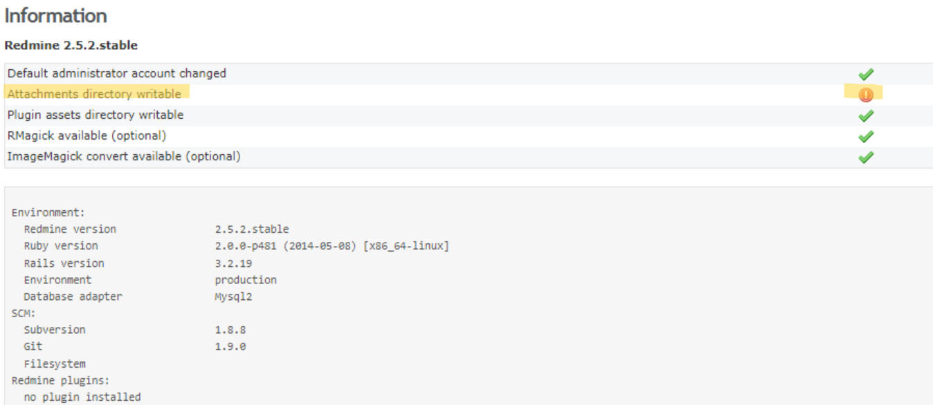Click the Filesystem SCM entry
This screenshot has height=405, width=933.
[55, 364]
